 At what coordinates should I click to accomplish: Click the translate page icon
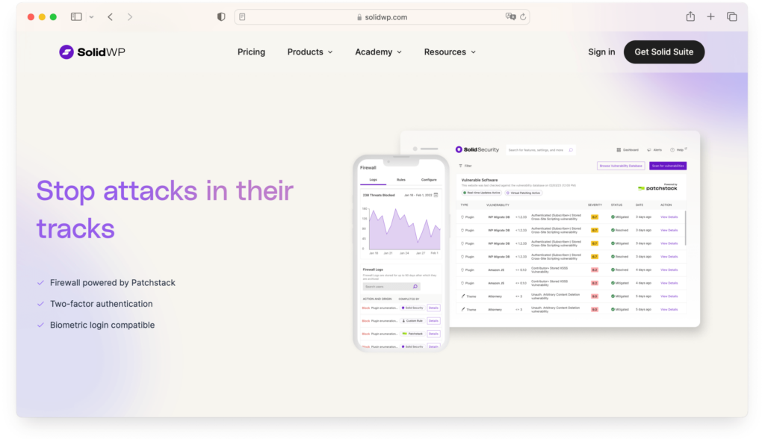510,16
